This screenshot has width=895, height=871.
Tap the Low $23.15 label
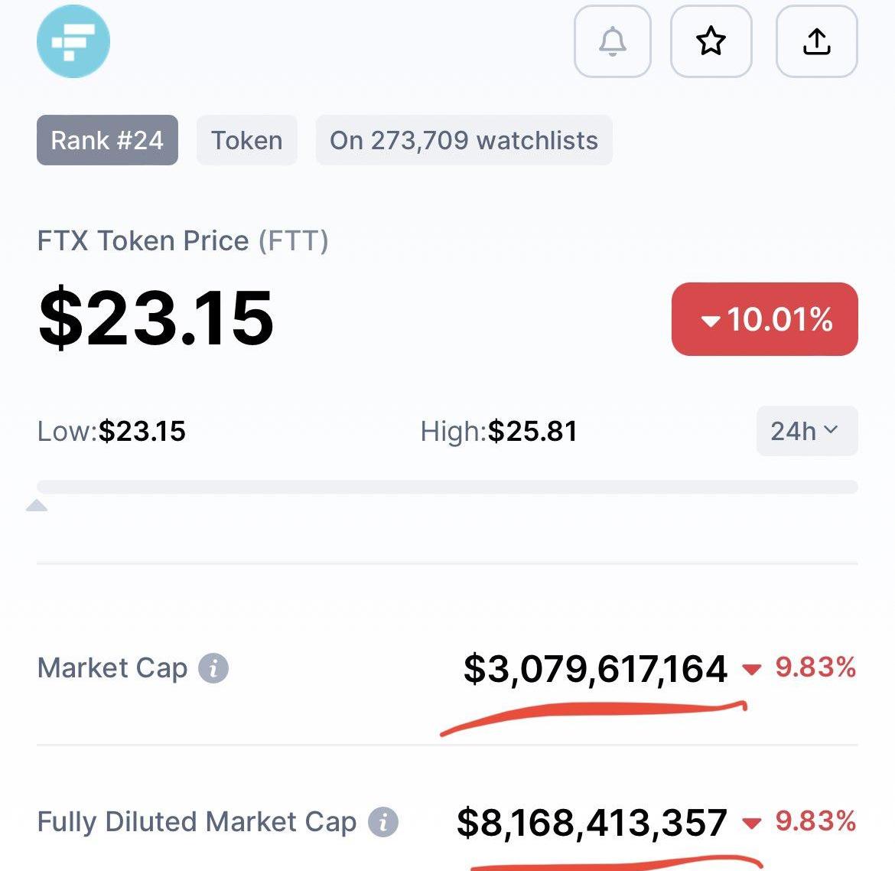click(112, 431)
